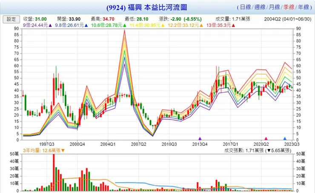The height and width of the screenshot is (193, 315).
Task: Switch to 年線 yearly chart
Action: click(304, 7)
